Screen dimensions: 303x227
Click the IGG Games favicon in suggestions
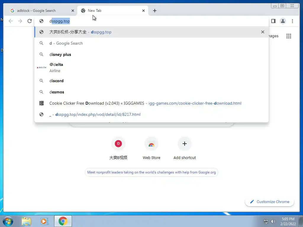point(41,103)
